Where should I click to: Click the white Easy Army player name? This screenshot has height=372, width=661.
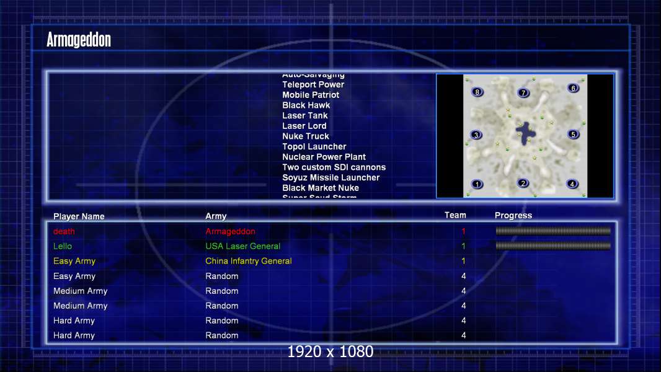pos(74,277)
